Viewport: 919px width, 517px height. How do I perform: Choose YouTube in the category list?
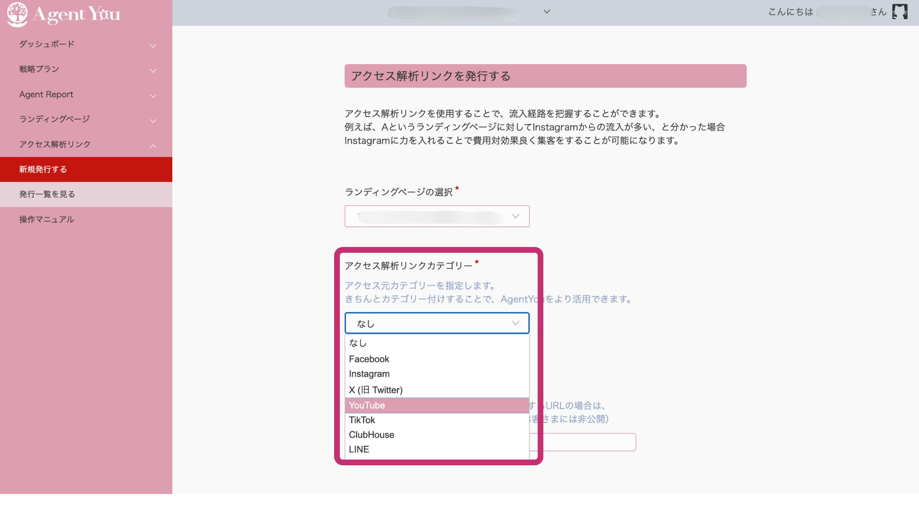coord(437,405)
